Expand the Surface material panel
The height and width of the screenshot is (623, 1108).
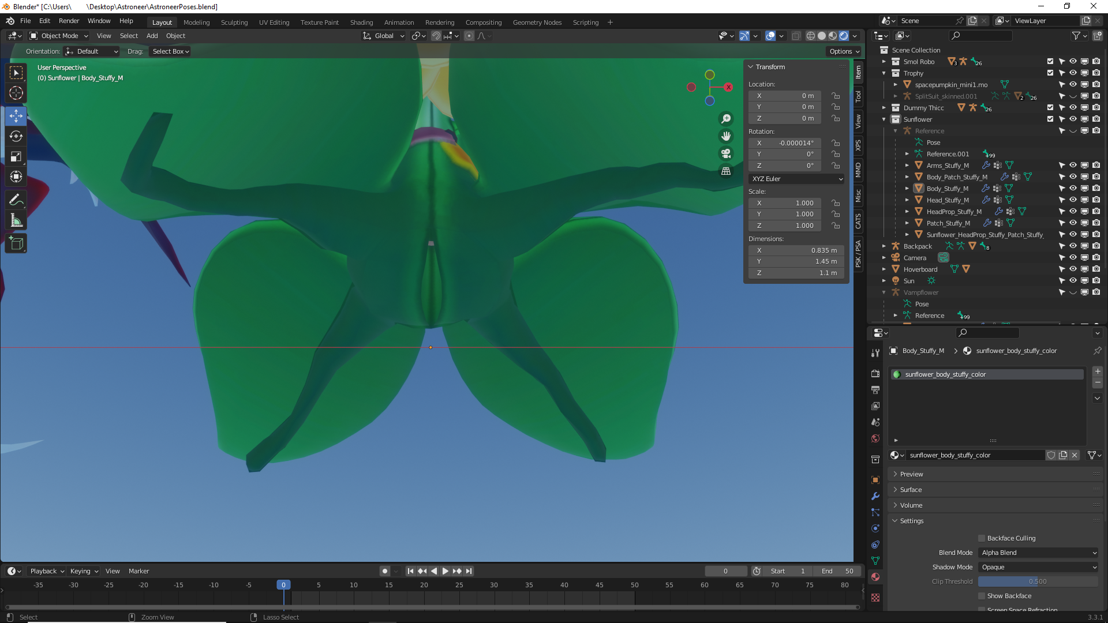(911, 490)
